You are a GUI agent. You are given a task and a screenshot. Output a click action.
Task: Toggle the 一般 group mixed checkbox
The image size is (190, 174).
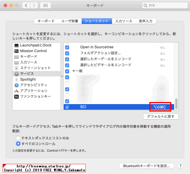[x=67, y=71]
